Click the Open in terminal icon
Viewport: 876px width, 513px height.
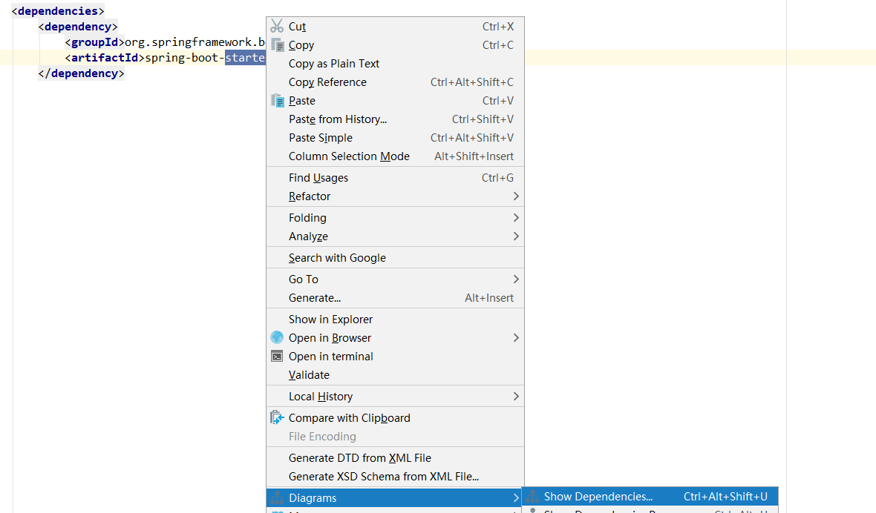277,357
